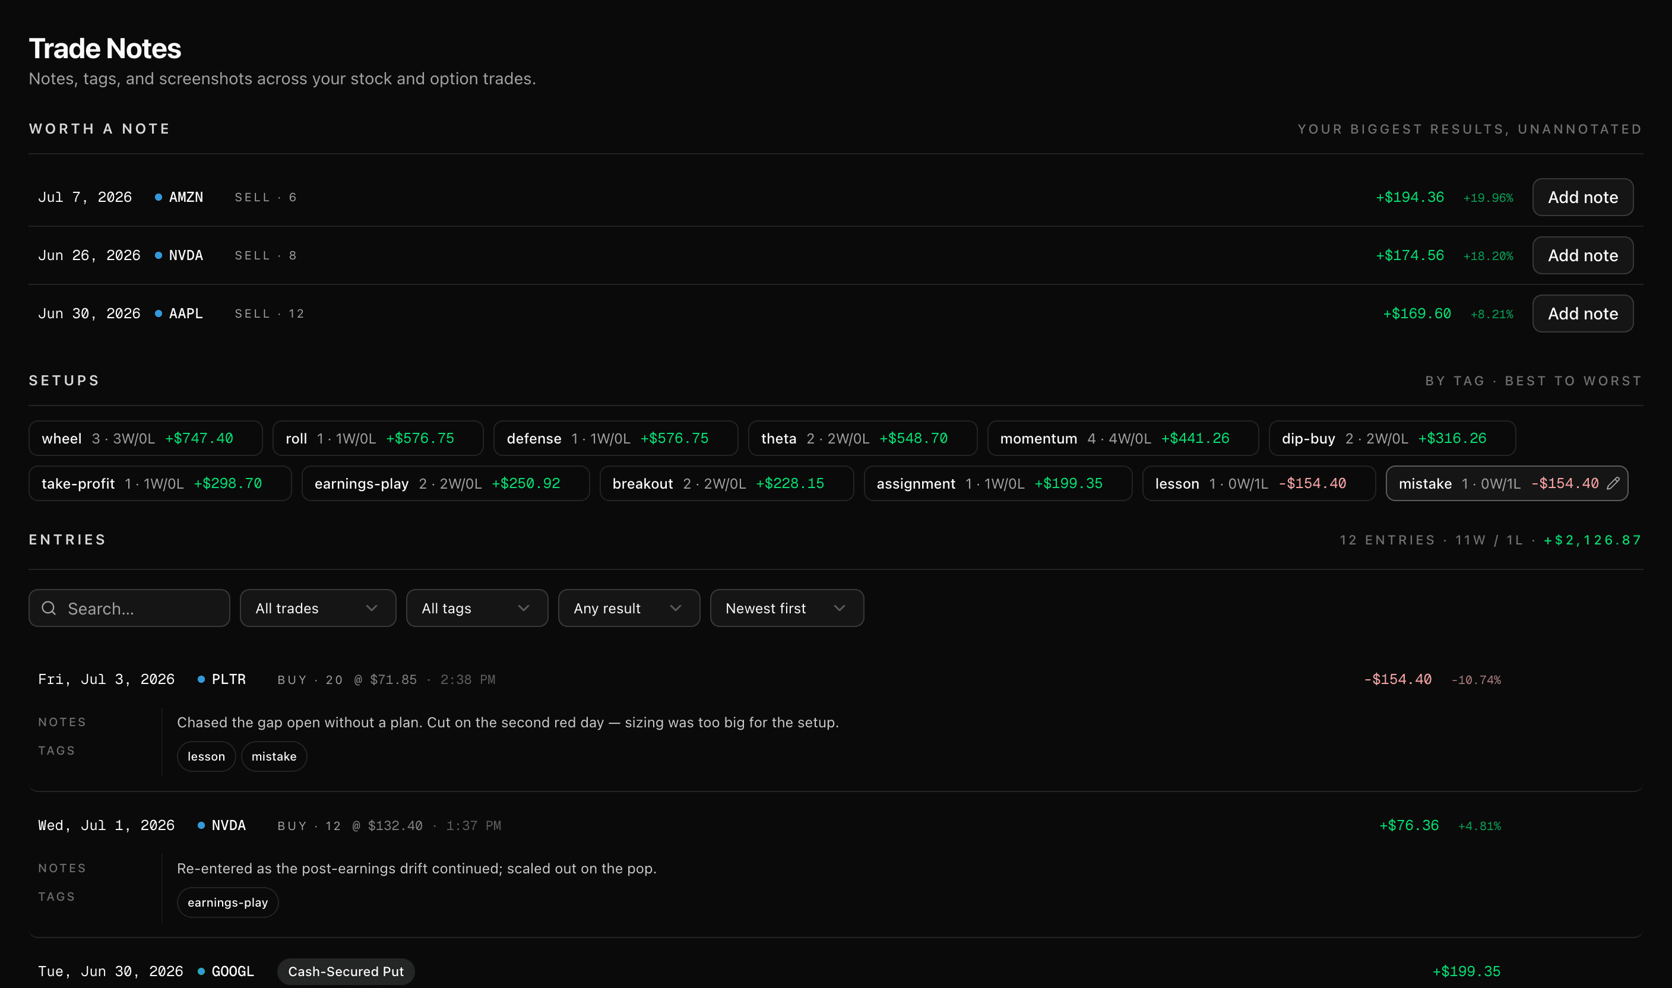
Task: Open the Any result dropdown
Action: coord(628,608)
